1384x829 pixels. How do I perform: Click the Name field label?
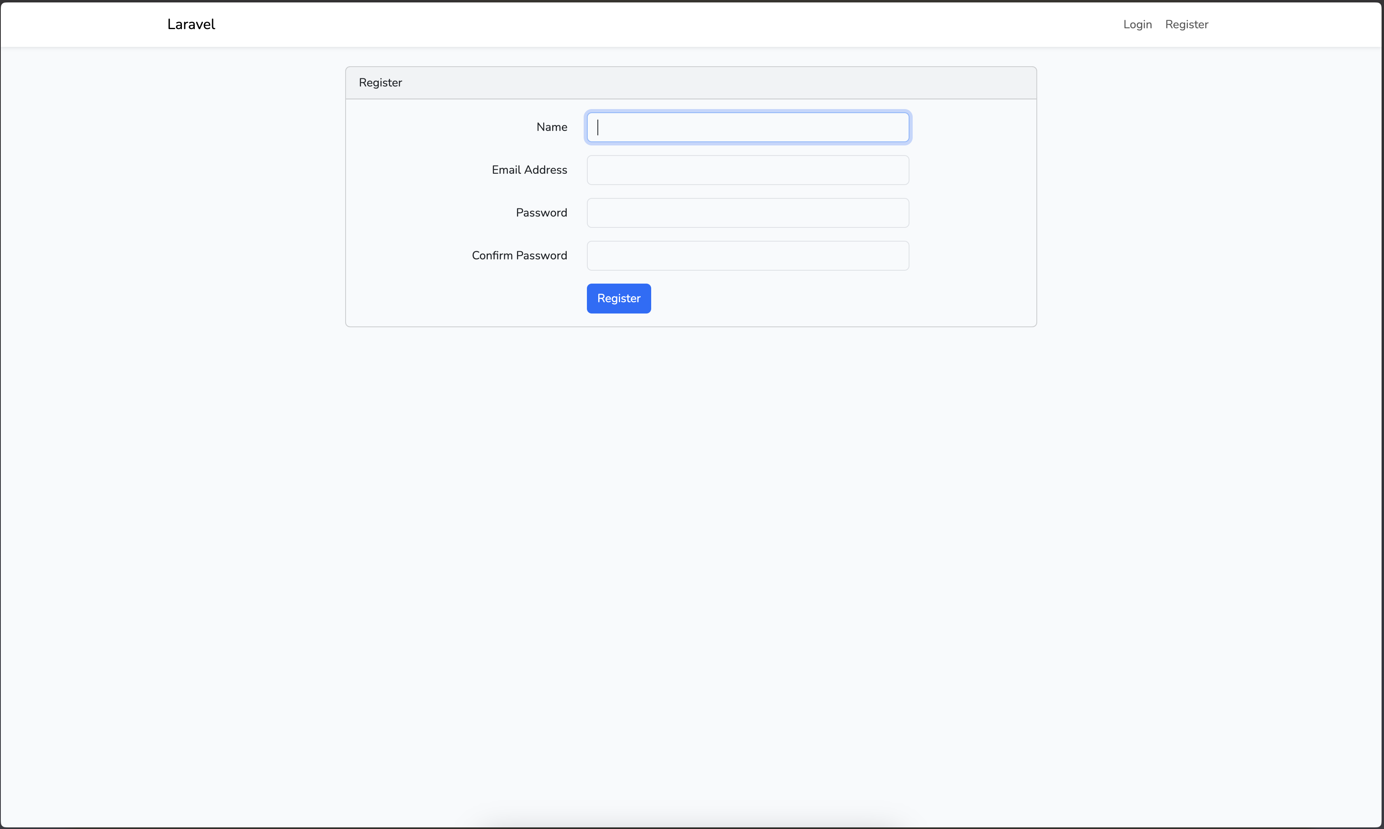point(551,127)
